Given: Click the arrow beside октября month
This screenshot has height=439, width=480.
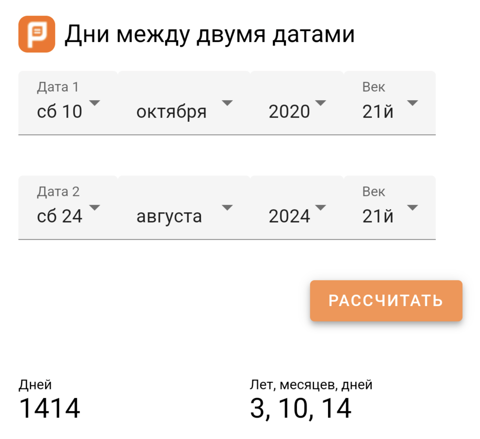Looking at the screenshot, I should tap(227, 103).
